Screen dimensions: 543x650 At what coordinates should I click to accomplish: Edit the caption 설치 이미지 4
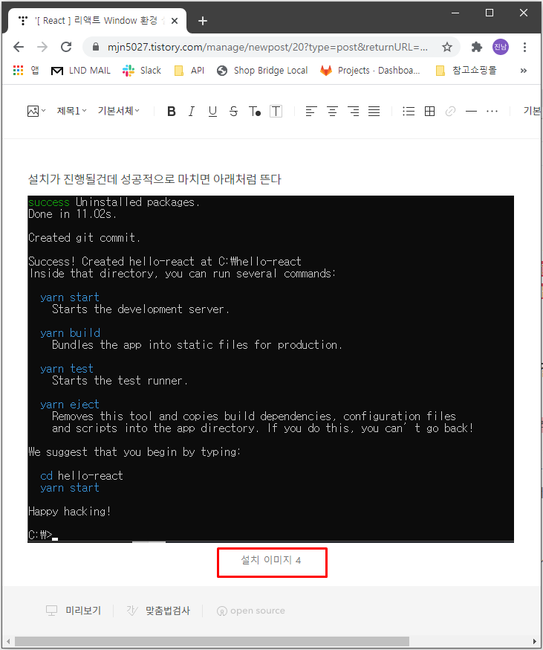[x=271, y=560]
